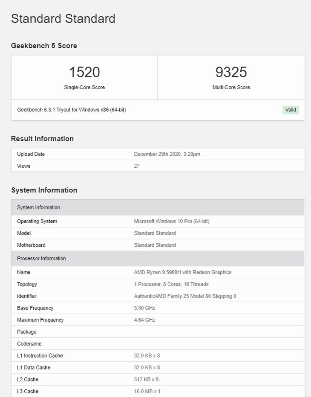
Task: Select upload date December 29th 2020 value
Action: point(167,154)
